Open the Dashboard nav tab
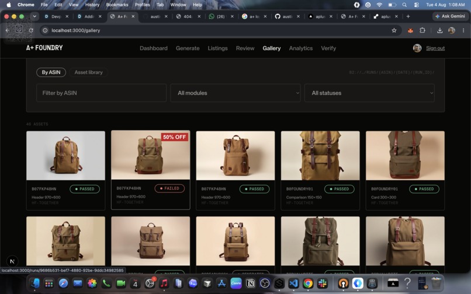 [x=154, y=48]
